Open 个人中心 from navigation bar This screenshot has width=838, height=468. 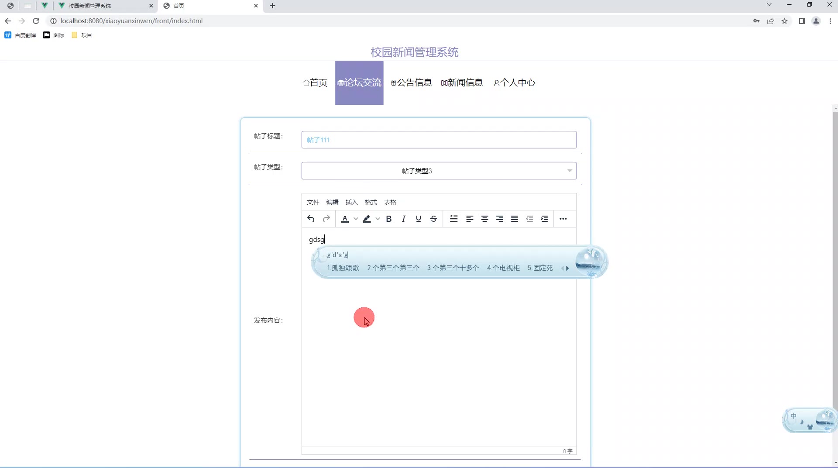514,83
